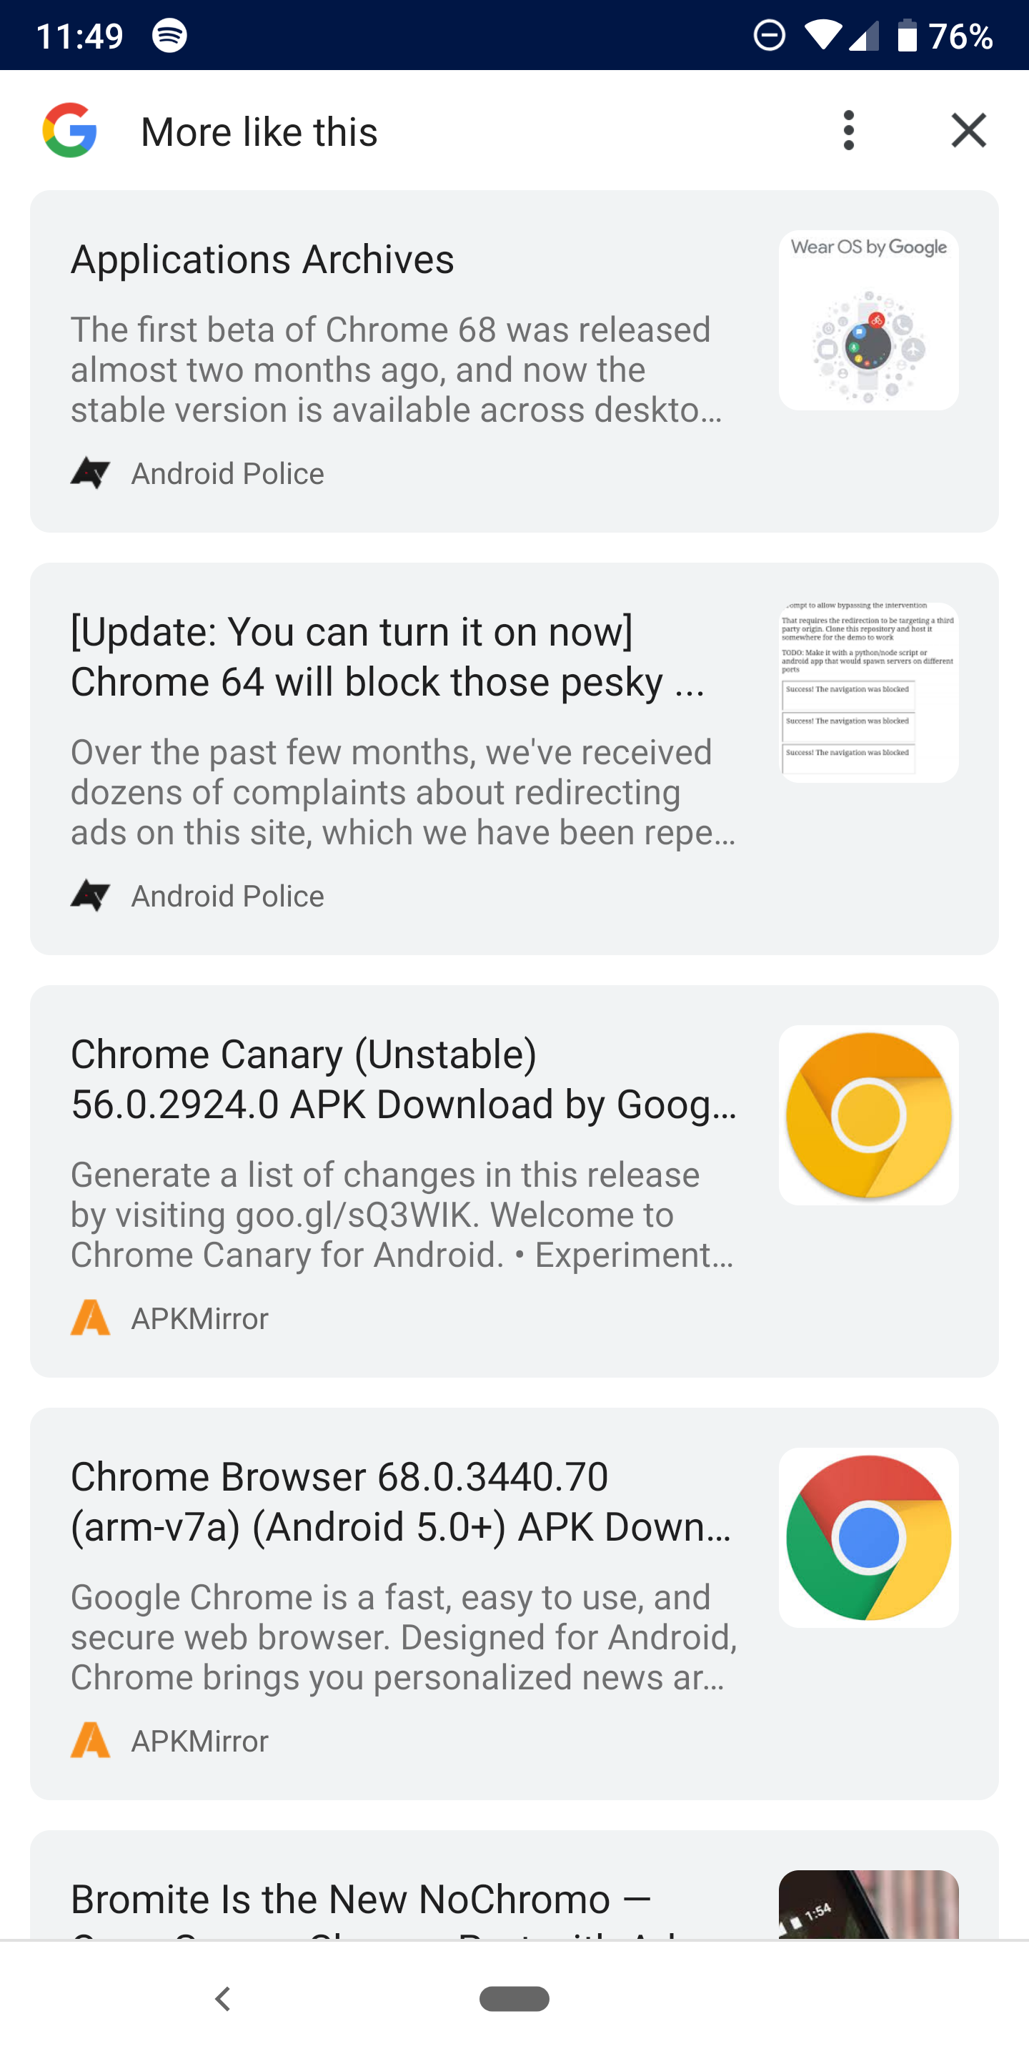Tap the home pill navigation button

pos(514,1998)
